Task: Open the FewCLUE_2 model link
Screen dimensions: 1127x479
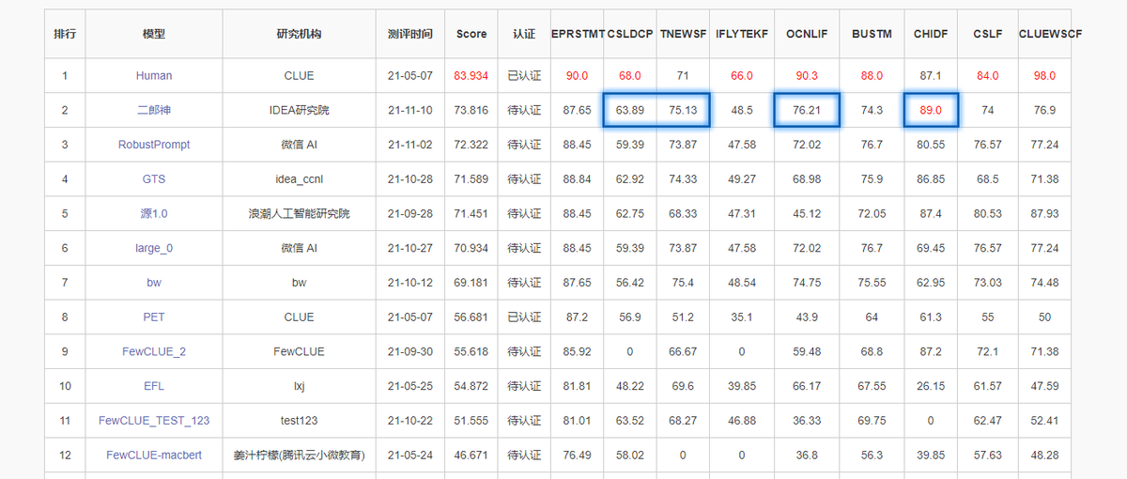Action: pos(154,352)
